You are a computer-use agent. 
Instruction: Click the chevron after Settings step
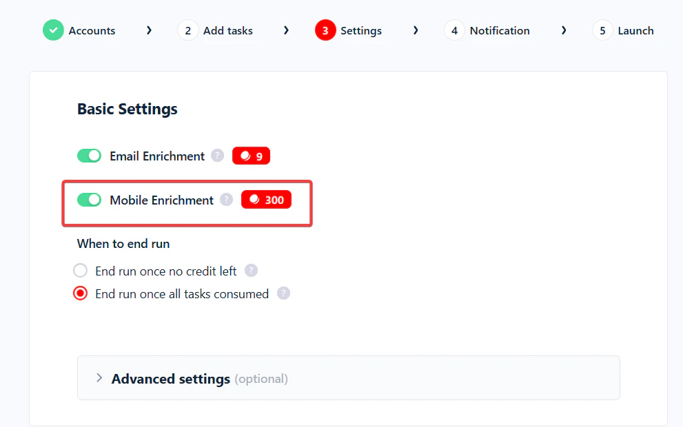point(416,30)
